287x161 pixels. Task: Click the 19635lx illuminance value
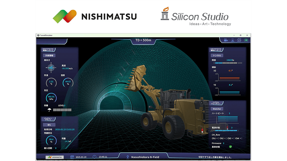pos(230,60)
